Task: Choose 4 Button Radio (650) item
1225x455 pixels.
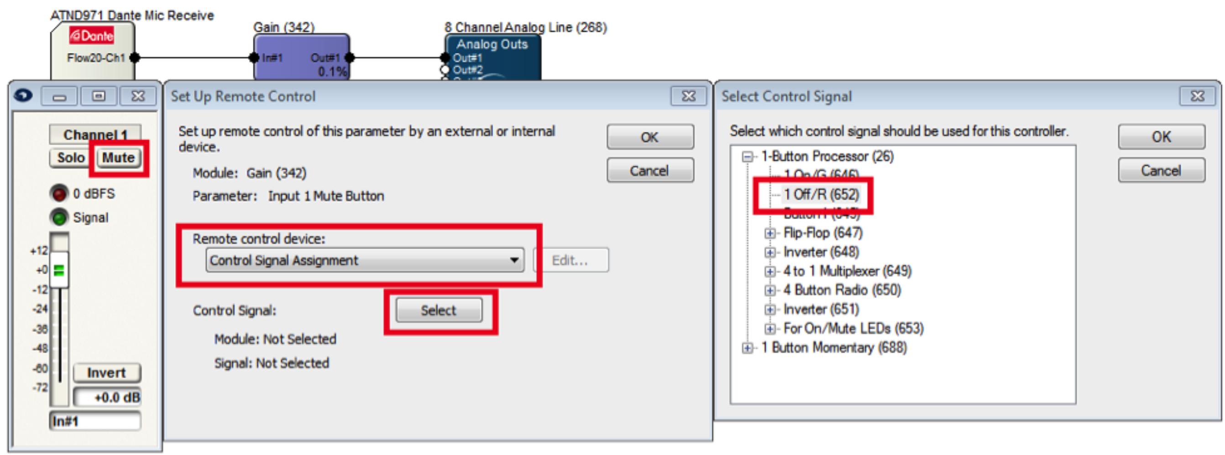Action: click(x=842, y=290)
